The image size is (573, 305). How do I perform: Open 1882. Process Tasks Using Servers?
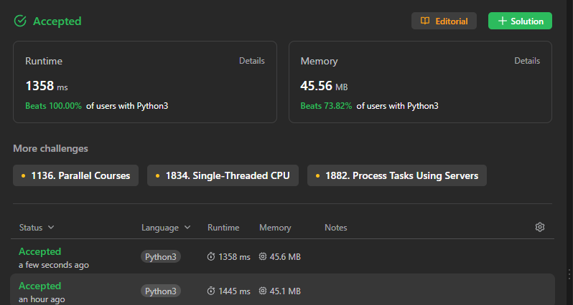(396, 175)
